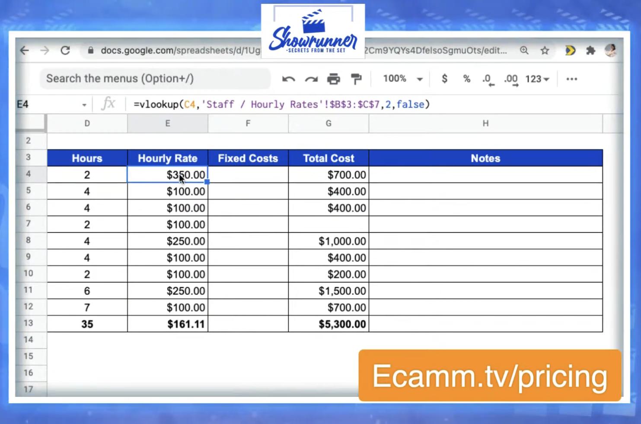The width and height of the screenshot is (641, 424).
Task: Reload the page with the refresh icon
Action: pos(65,51)
